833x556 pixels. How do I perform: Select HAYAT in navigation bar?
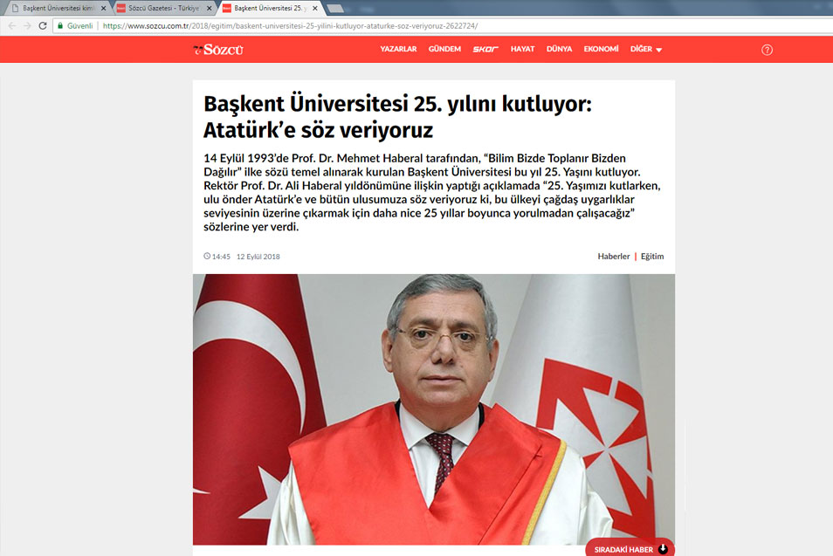point(522,50)
